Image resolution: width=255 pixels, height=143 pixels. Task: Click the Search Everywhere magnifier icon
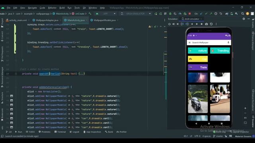pyautogui.click(x=243, y=14)
